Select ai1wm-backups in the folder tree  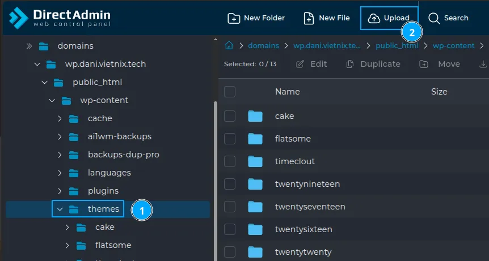coord(119,136)
